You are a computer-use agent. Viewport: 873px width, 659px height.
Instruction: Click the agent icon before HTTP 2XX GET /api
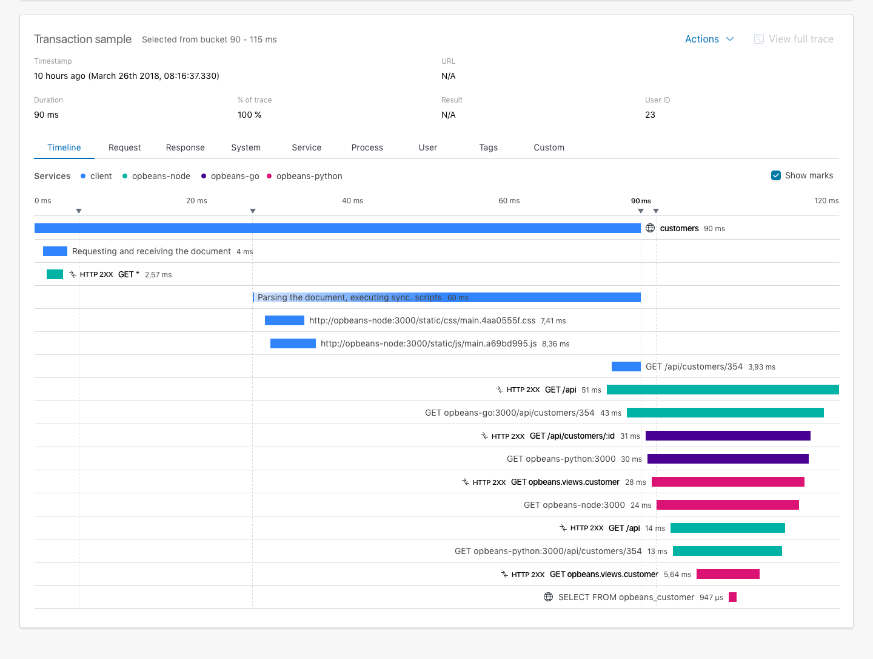coord(499,389)
